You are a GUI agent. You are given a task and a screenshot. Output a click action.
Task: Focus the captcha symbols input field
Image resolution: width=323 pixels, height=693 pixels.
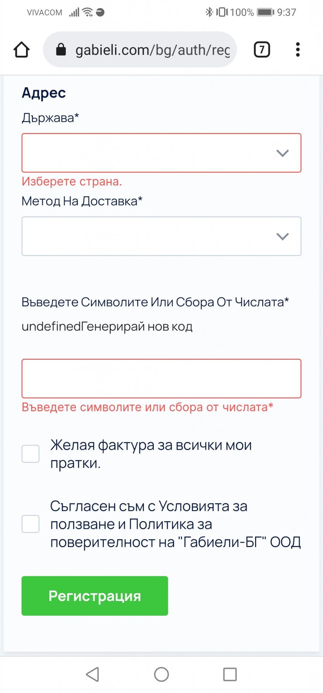(161, 379)
